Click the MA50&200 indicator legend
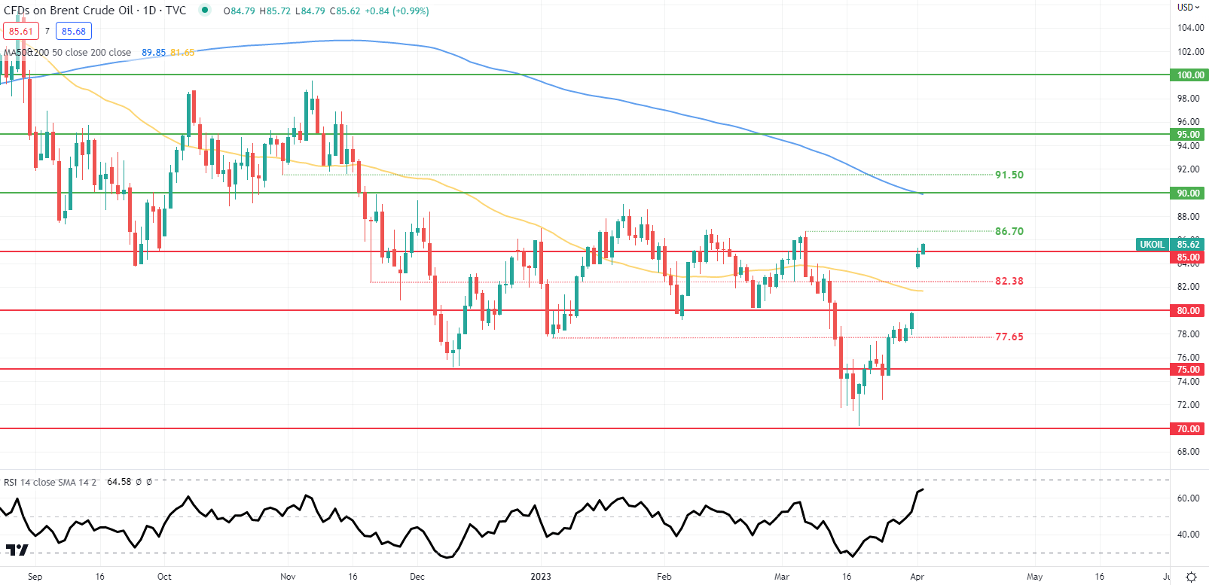Image resolution: width=1209 pixels, height=585 pixels. (x=67, y=53)
